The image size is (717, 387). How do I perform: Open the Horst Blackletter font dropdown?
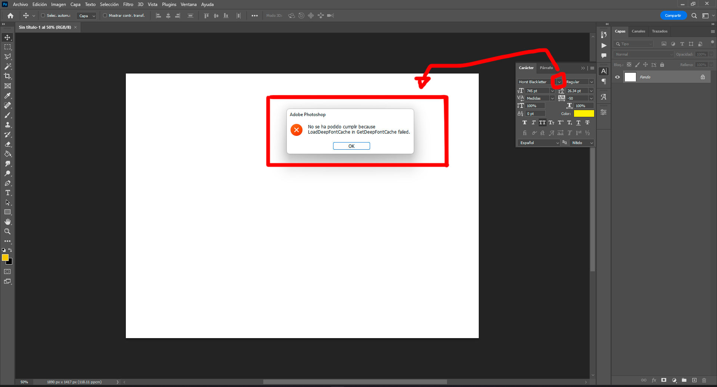click(x=559, y=81)
